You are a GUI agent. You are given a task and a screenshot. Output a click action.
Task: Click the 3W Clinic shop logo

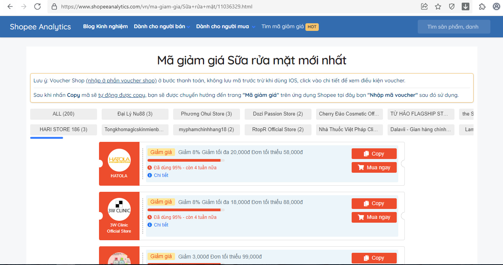point(119,209)
